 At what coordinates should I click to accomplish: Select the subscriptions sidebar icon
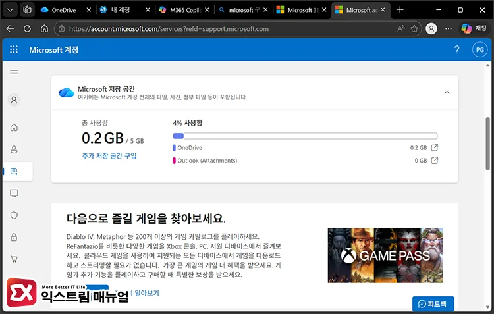[14, 171]
